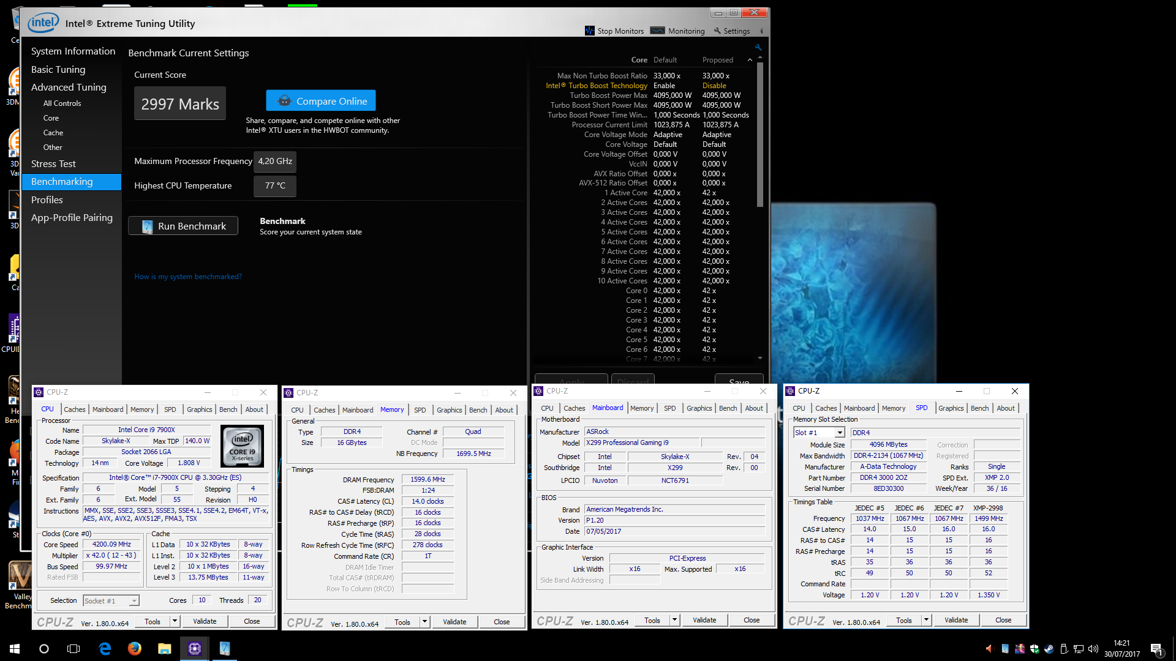The image size is (1176, 661).
Task: Switch to About tab in SPD CPU-Z window
Action: pyautogui.click(x=1005, y=408)
